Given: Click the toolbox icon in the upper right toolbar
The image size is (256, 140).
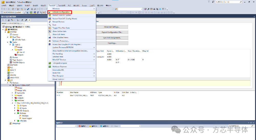Looking at the screenshot, I should click(154, 9).
